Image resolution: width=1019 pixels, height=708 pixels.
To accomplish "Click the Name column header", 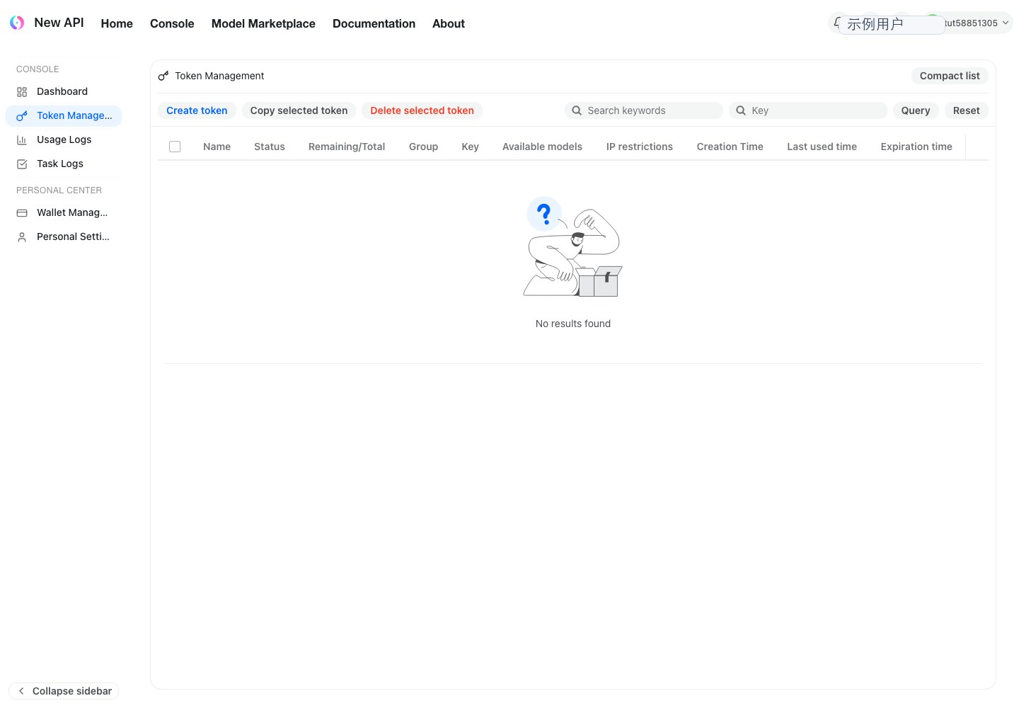I will [x=217, y=147].
